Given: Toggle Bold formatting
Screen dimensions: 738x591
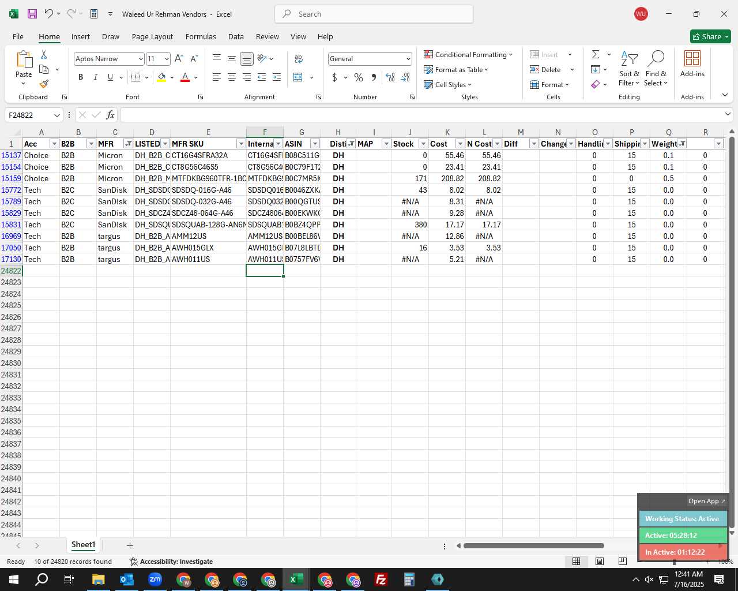Looking at the screenshot, I should pyautogui.click(x=81, y=77).
